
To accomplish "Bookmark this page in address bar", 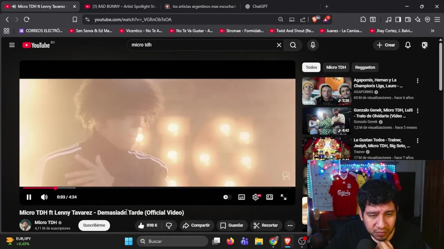I will (75, 20).
